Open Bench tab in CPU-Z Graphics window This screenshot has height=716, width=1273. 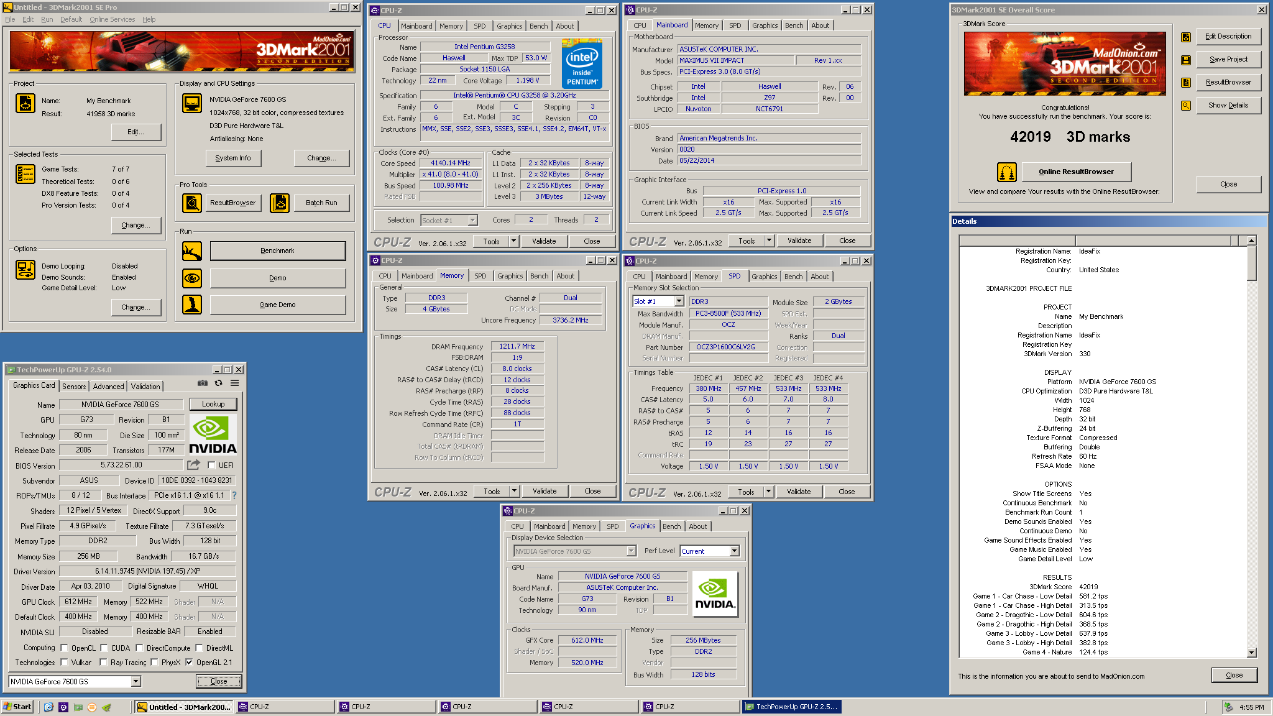coord(671,526)
